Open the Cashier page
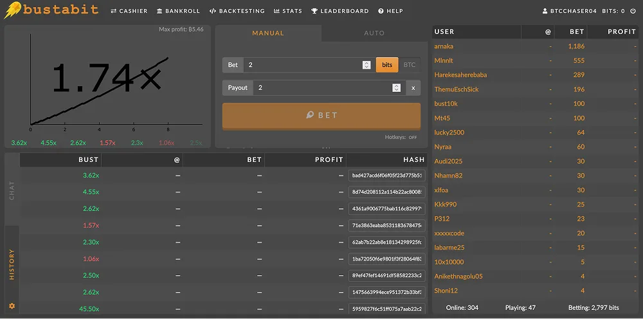The width and height of the screenshot is (643, 319). pos(129,11)
